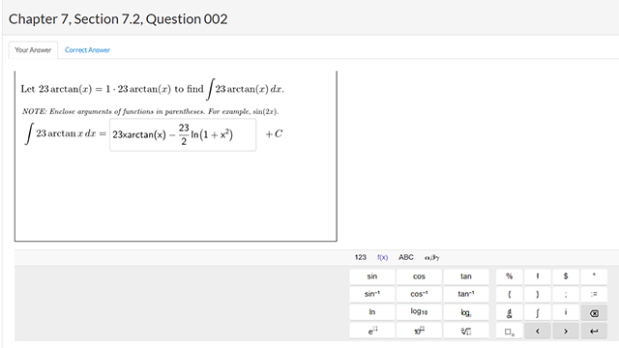This screenshot has width=619, height=348.
Task: Open the ABC letters keypad tab
Action: (406, 257)
